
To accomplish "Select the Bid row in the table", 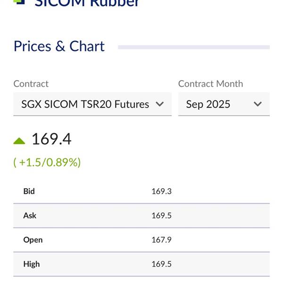I will click(141, 191).
